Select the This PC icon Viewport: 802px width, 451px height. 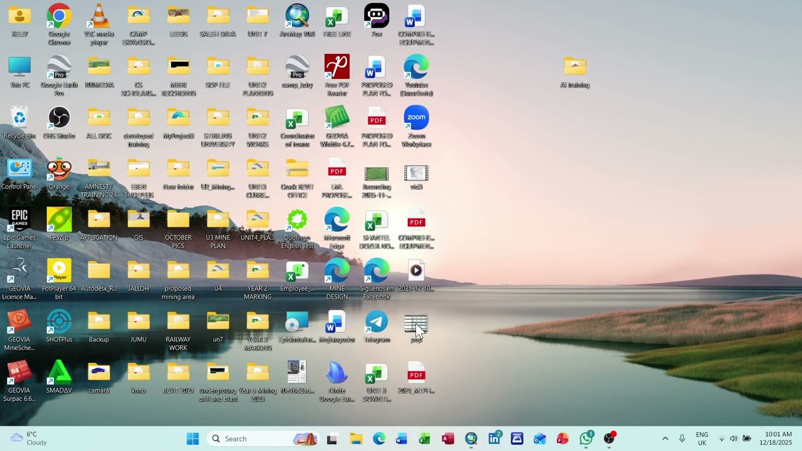pos(19,72)
